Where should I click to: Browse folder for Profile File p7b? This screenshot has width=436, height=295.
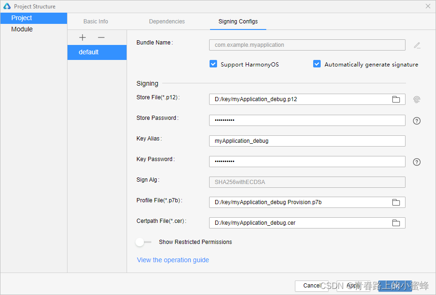click(396, 202)
